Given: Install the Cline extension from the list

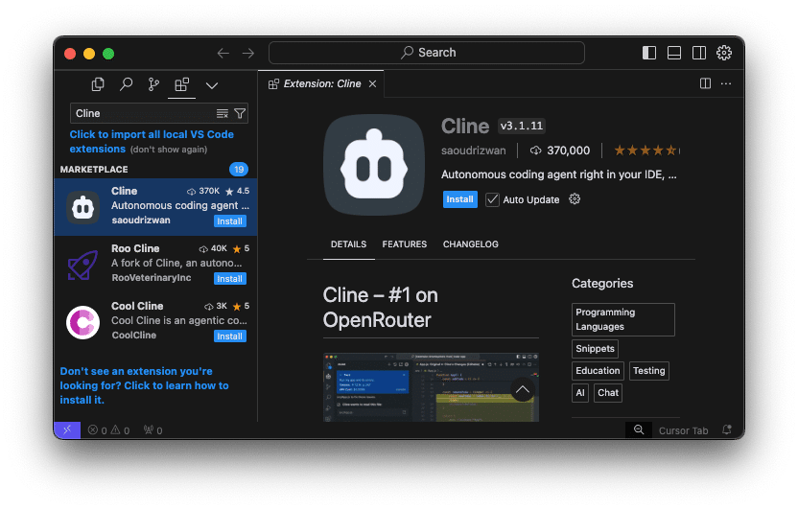Looking at the screenshot, I should pos(230,221).
